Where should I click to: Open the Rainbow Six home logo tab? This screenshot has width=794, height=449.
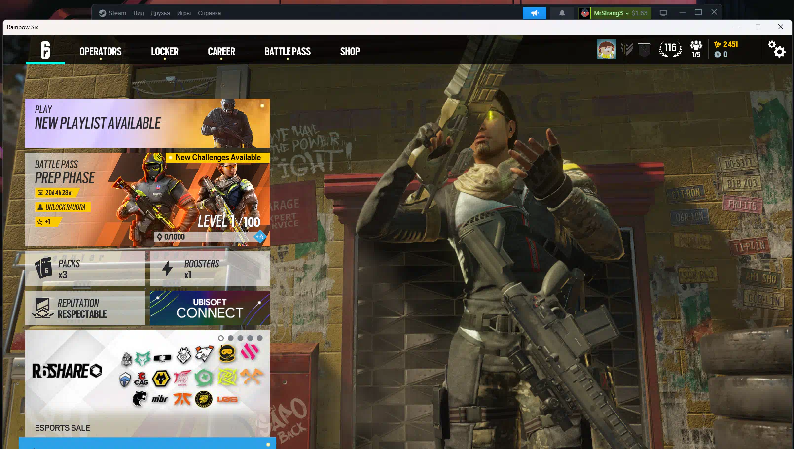click(45, 50)
